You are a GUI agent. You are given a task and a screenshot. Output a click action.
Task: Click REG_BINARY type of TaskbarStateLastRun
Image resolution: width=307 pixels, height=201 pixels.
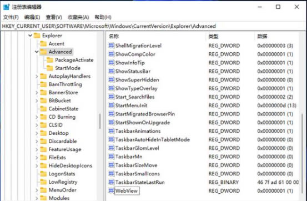pos(223,182)
